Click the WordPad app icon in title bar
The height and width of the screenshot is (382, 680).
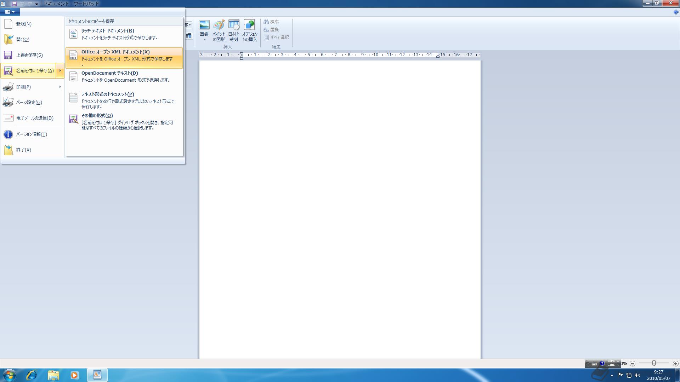(3, 4)
